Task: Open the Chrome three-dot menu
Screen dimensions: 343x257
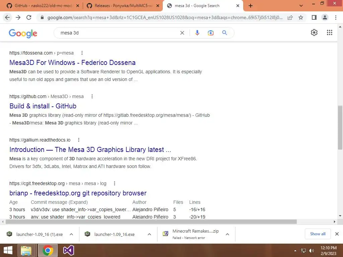Action: pos(336,17)
